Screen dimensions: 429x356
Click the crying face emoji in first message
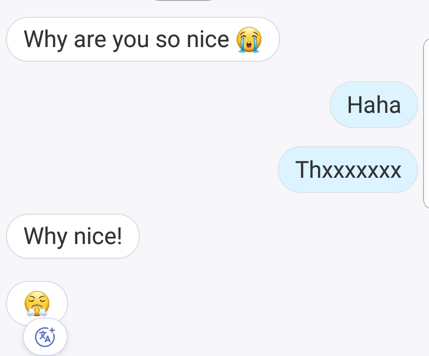click(249, 40)
